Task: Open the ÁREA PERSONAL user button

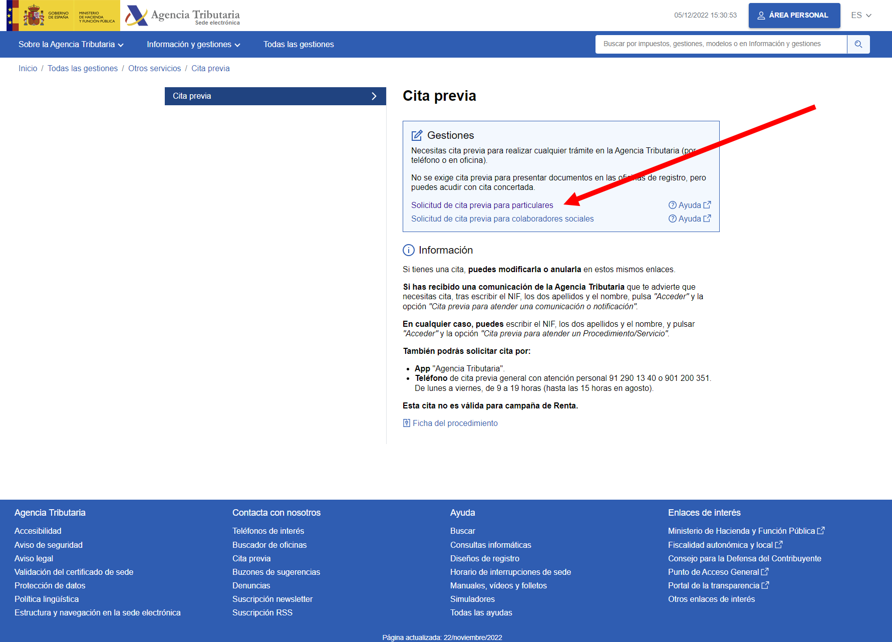Action: pyautogui.click(x=794, y=16)
